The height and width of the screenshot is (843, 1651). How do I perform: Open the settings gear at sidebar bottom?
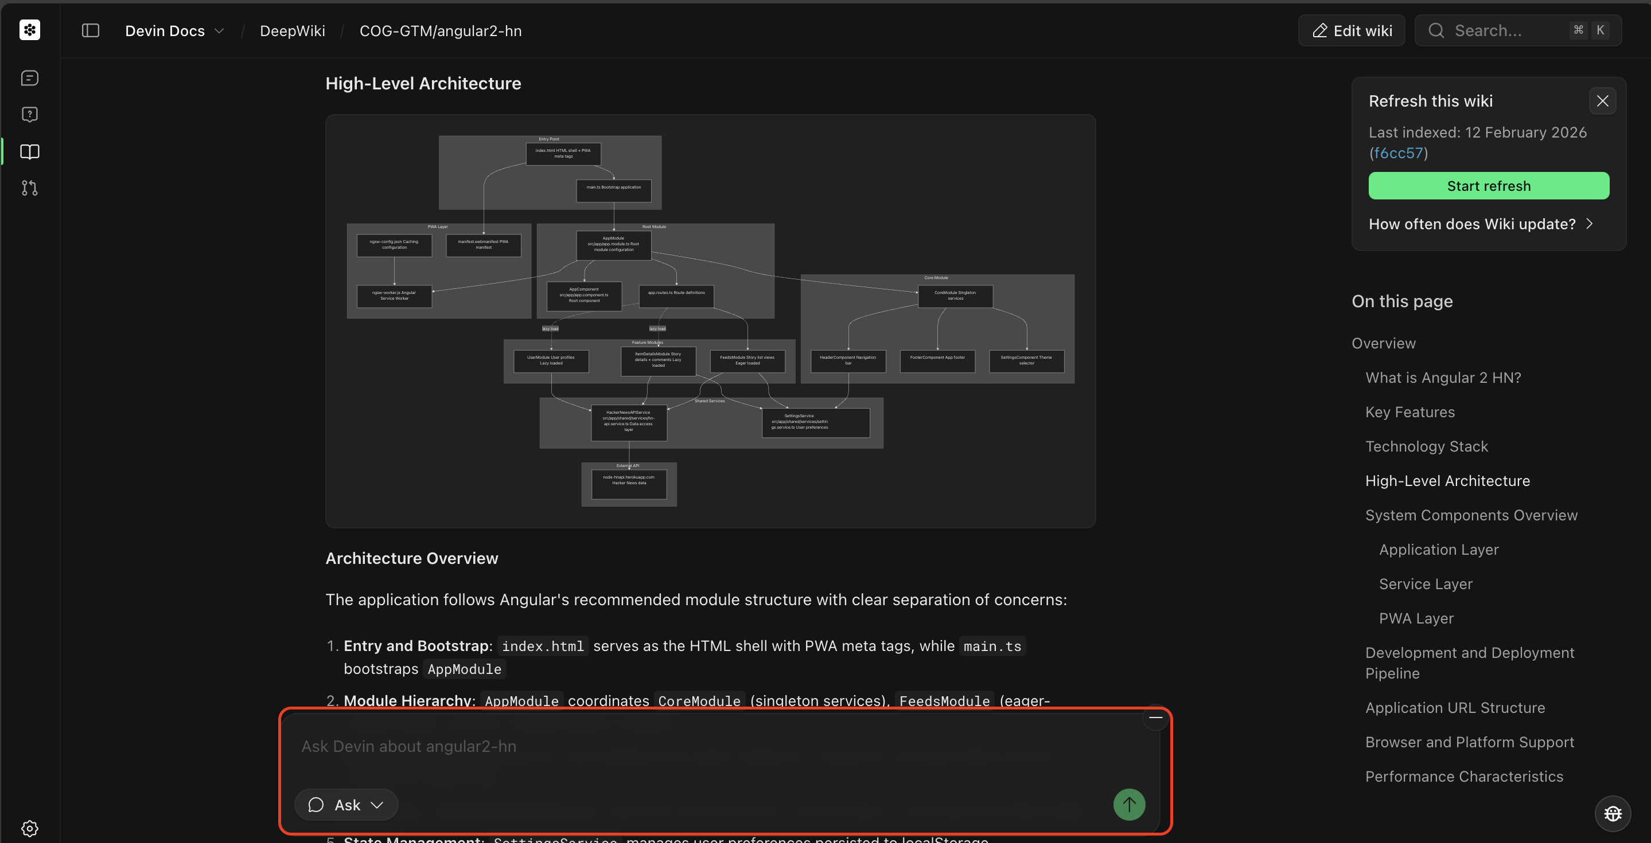[29, 827]
